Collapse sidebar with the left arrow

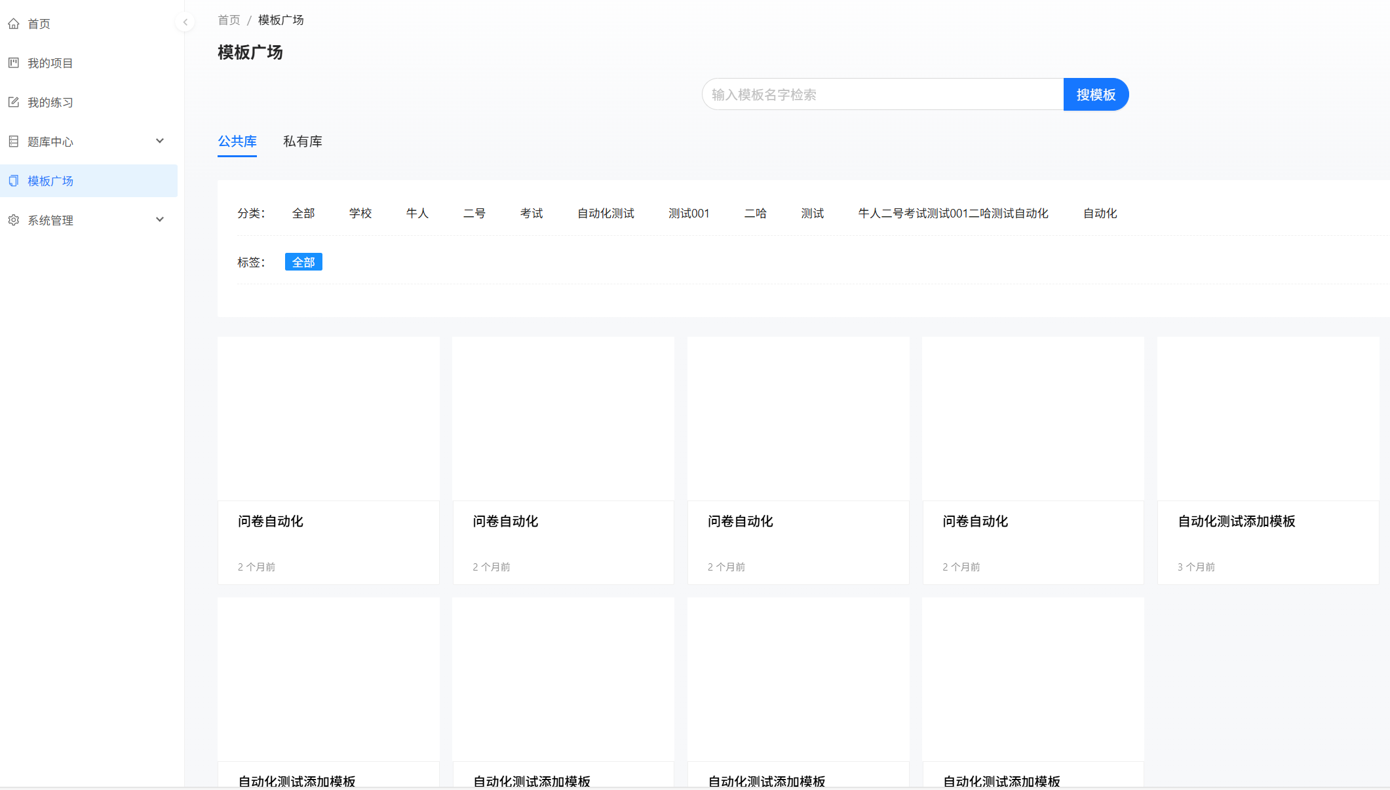(x=185, y=22)
